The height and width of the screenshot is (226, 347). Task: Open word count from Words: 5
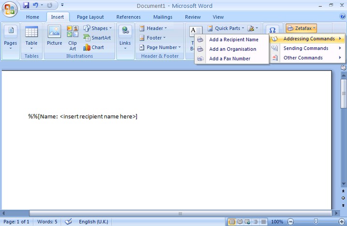pyautogui.click(x=47, y=222)
